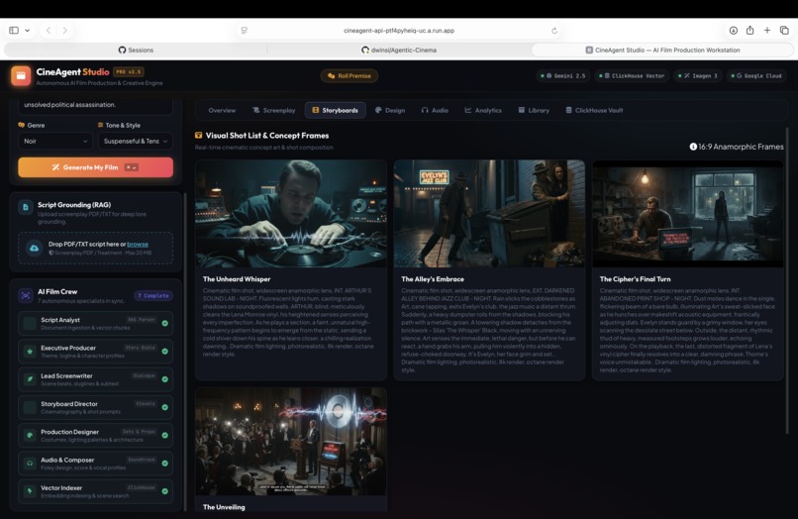Open the Overview tab

(x=222, y=110)
